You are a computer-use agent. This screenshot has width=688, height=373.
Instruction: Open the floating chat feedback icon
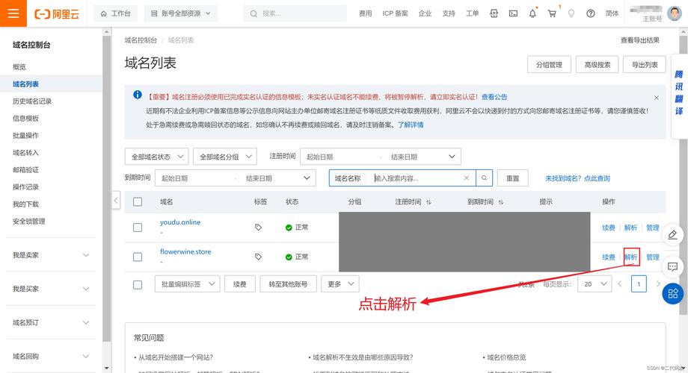(x=672, y=266)
